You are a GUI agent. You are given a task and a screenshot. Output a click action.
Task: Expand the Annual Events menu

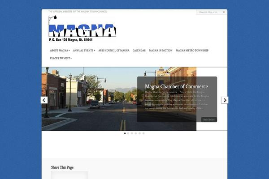click(x=84, y=51)
